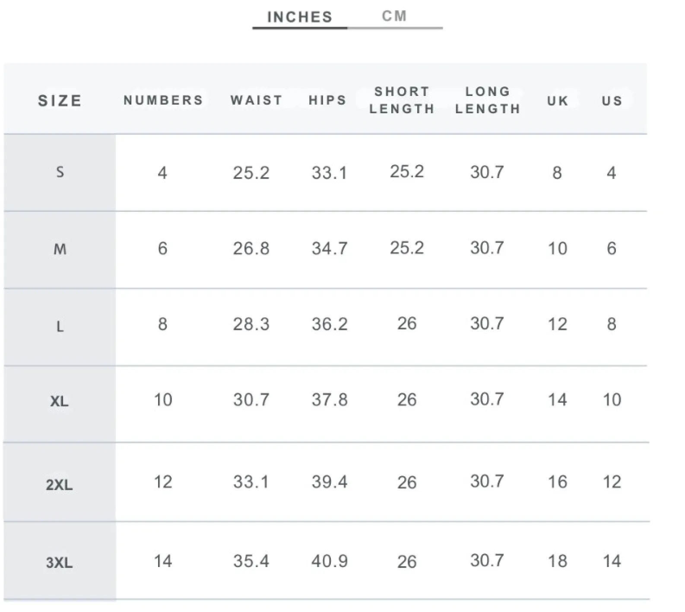Click the SHORT LENGTH column header
The width and height of the screenshot is (685, 612).
(x=402, y=100)
